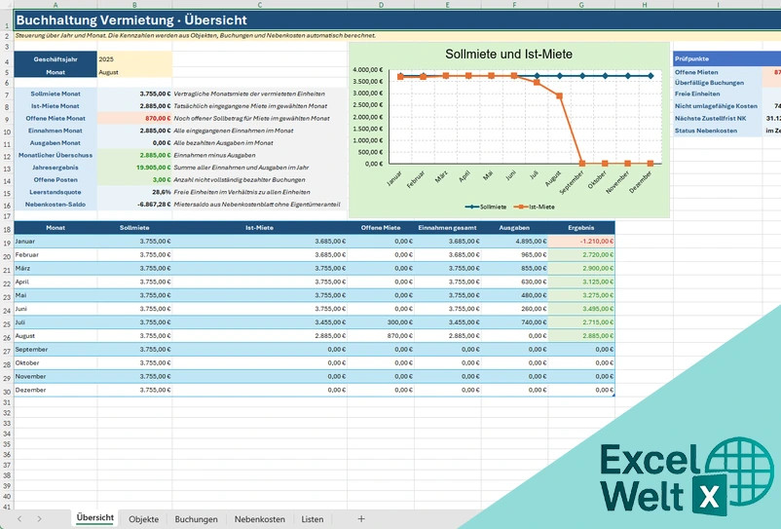Select the red Offene Miete Monat value cell
Image resolution: width=781 pixels, height=529 pixels.
(134, 118)
